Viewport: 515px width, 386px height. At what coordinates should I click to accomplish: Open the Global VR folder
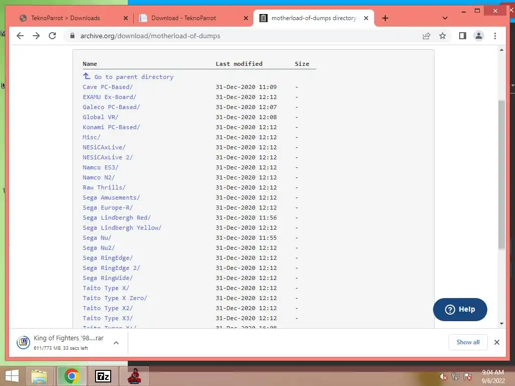click(x=101, y=117)
